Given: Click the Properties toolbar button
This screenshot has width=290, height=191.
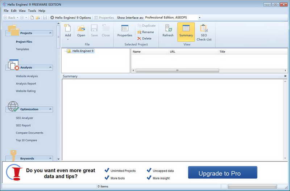Looking at the screenshot, I should [104, 18].
